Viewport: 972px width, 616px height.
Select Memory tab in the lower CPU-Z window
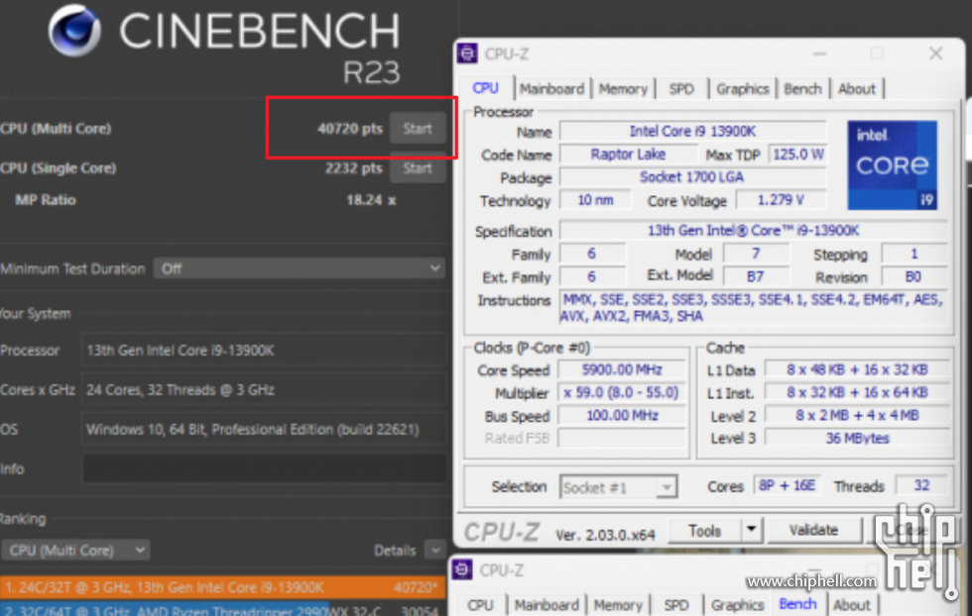point(617,605)
